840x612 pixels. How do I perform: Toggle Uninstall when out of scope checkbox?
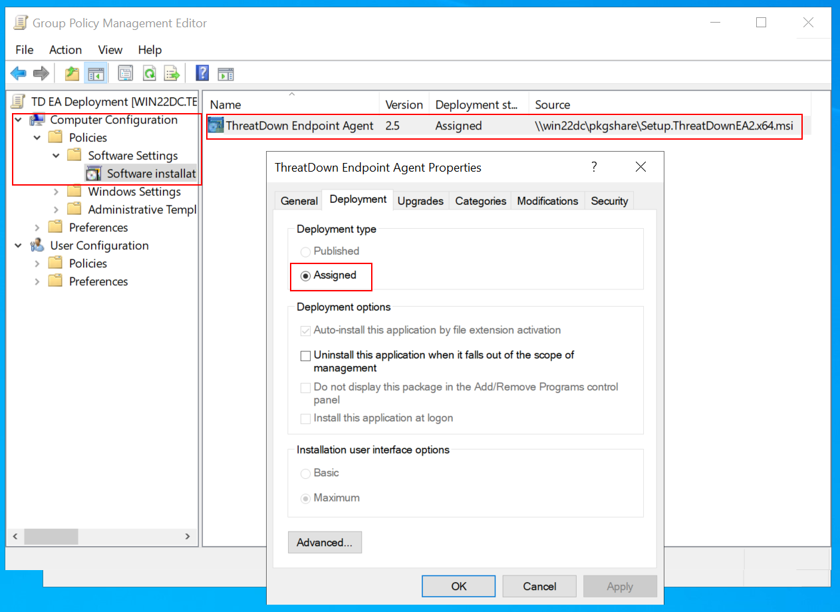305,356
